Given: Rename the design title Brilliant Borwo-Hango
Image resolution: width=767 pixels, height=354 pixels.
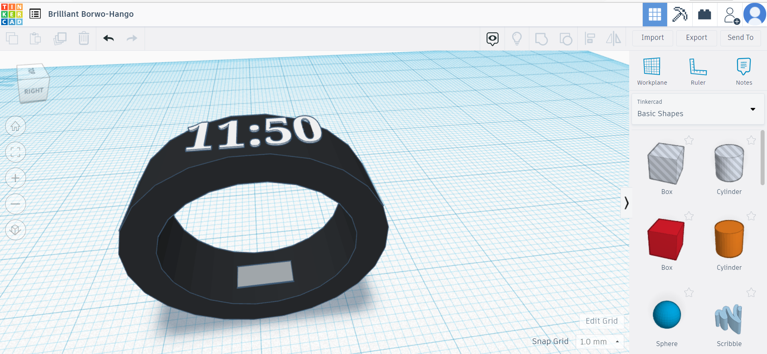Looking at the screenshot, I should click(91, 14).
